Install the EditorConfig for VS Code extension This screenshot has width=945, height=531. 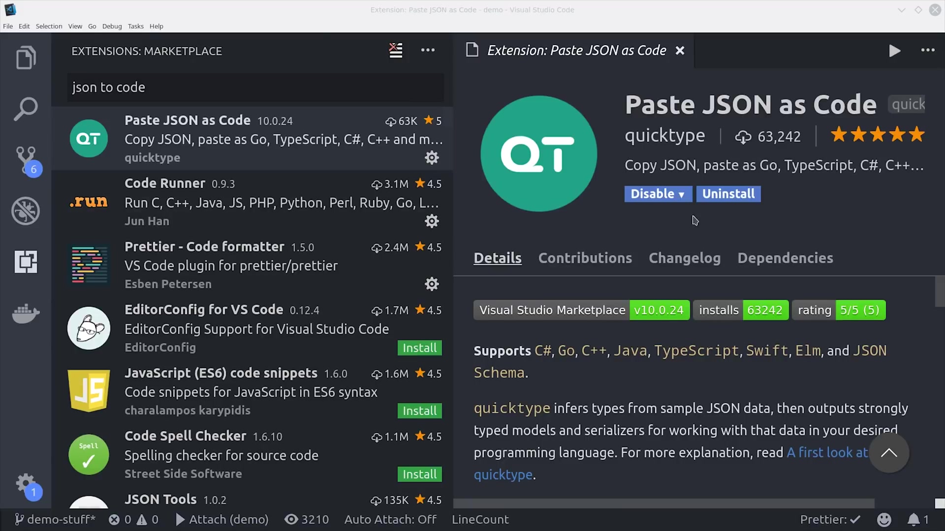(x=419, y=348)
